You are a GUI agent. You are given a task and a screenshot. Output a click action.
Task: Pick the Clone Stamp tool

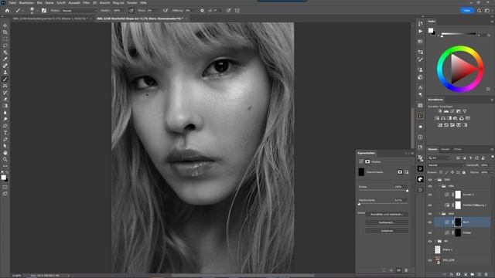[x=5, y=72]
